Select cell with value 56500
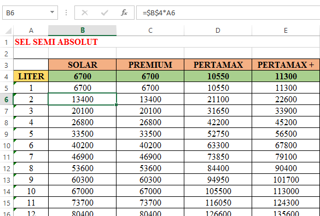 tap(286, 134)
